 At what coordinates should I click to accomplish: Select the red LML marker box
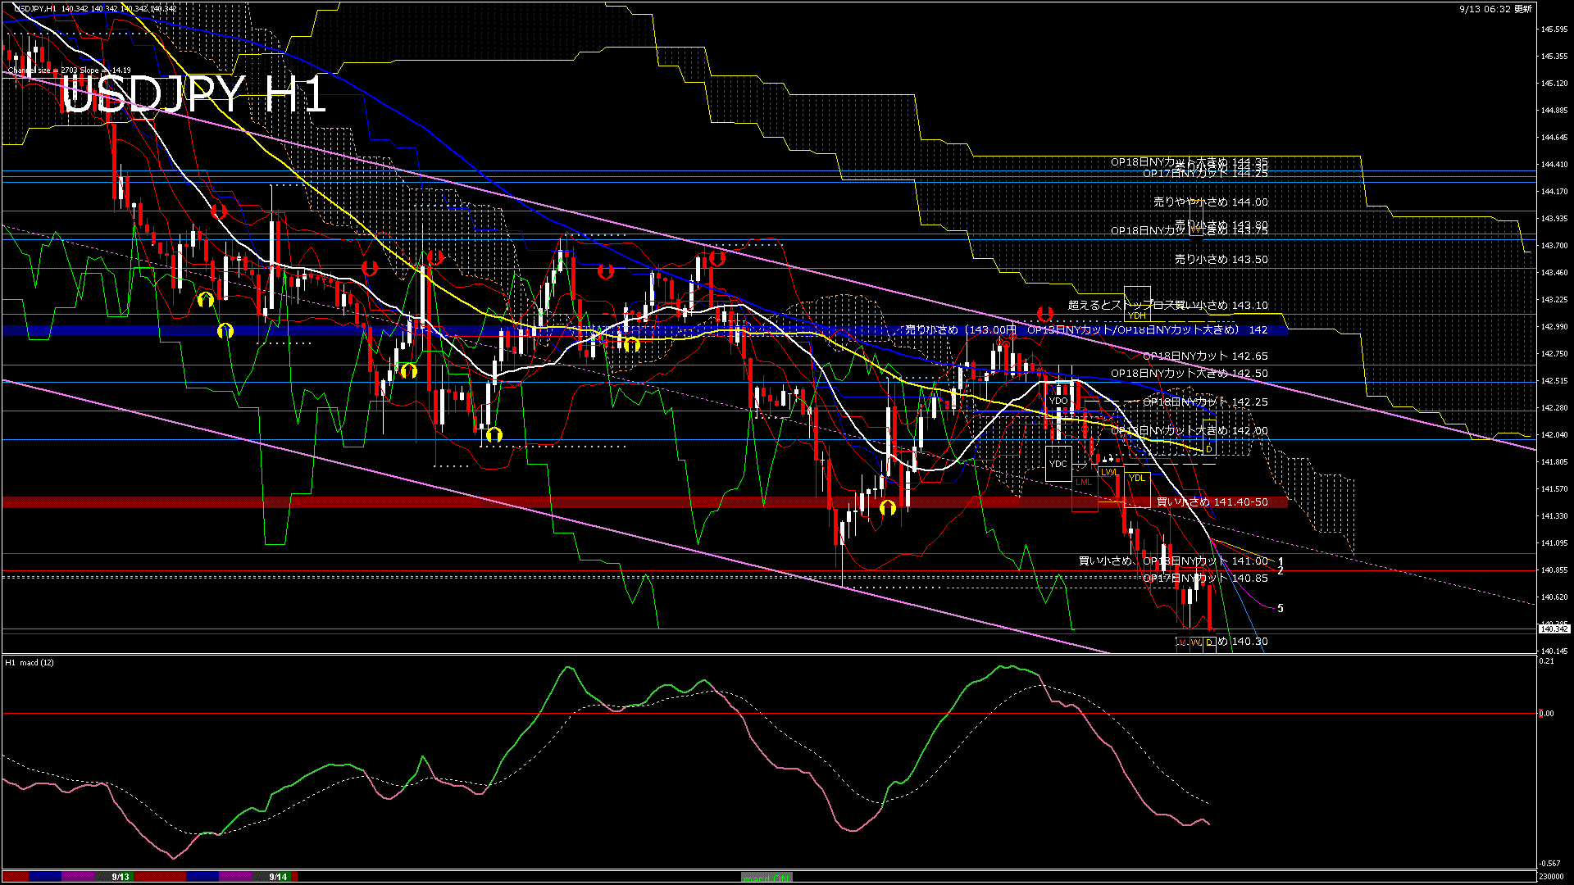(x=1084, y=482)
